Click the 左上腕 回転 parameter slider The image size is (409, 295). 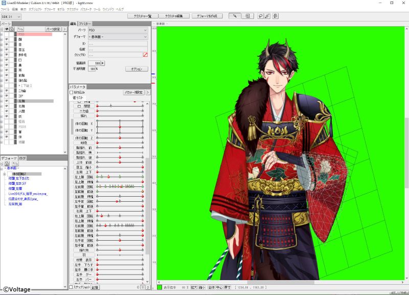120,177
